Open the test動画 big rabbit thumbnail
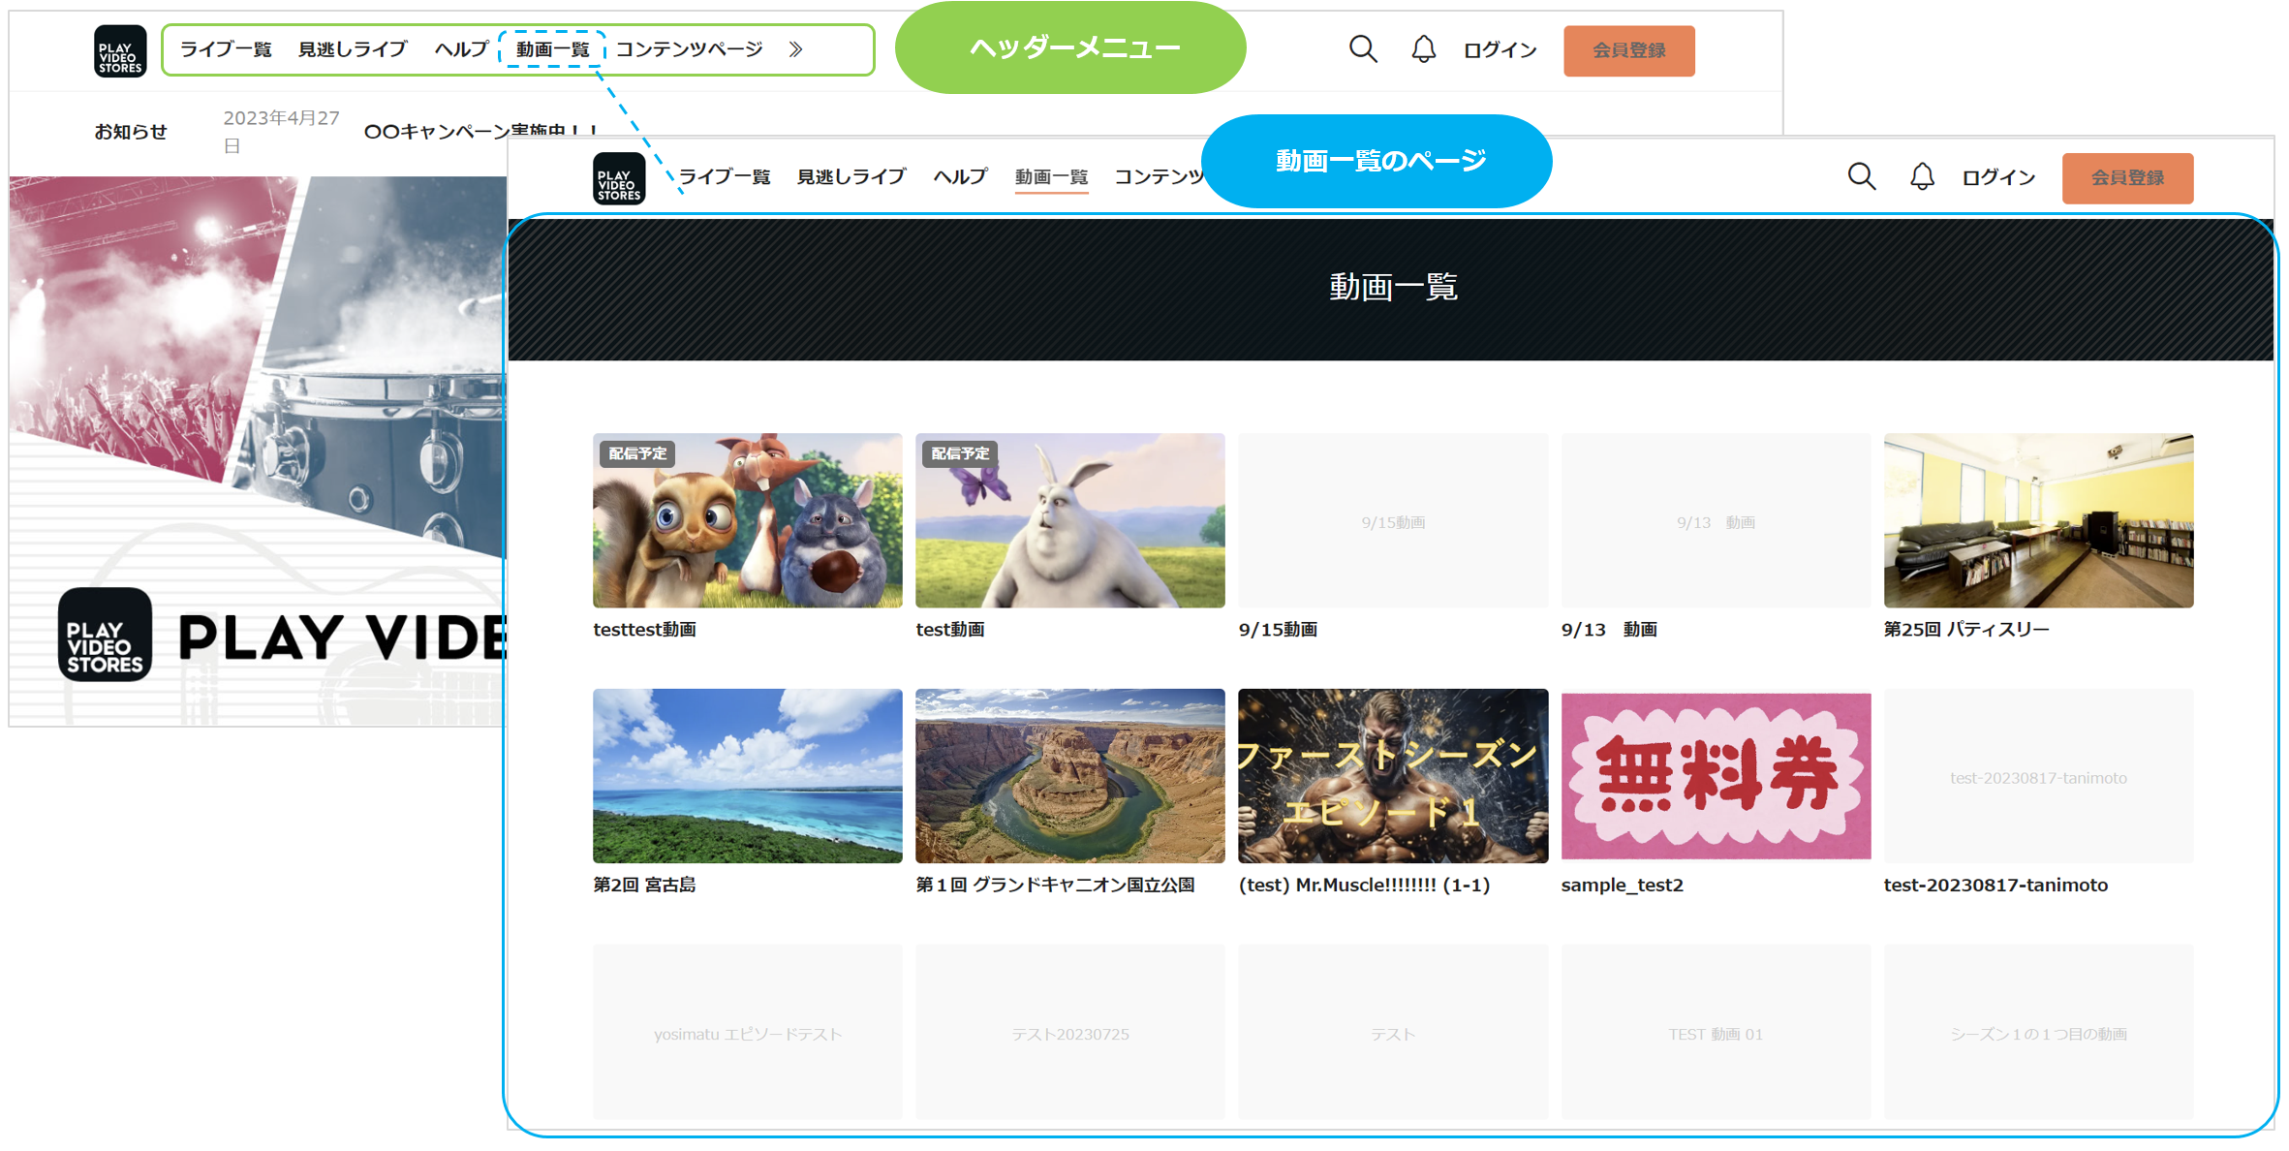 (x=1069, y=520)
